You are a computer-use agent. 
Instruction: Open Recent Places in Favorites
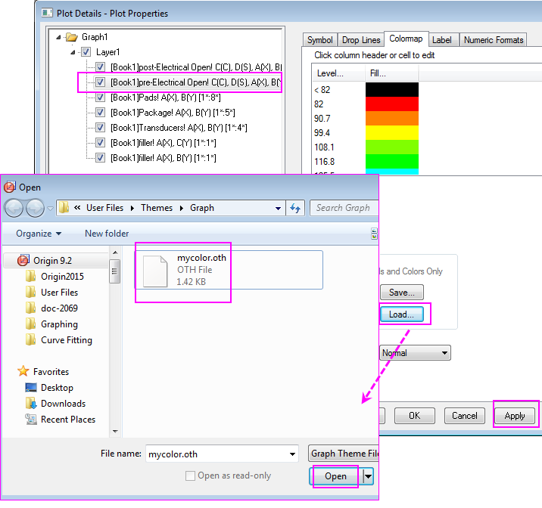(x=68, y=419)
